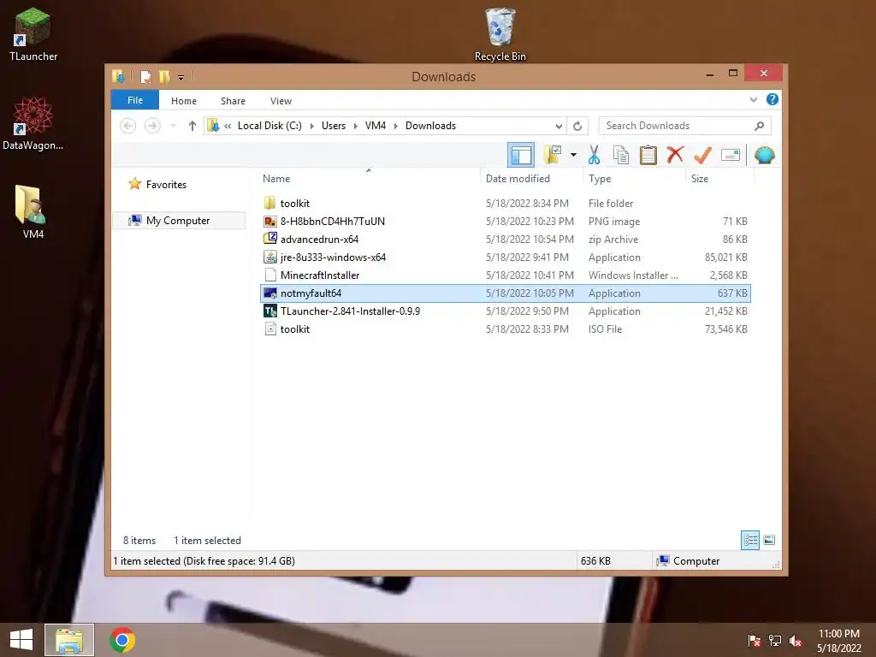Image resolution: width=876 pixels, height=657 pixels.
Task: Select My Computer in navigation pane
Action: click(179, 220)
